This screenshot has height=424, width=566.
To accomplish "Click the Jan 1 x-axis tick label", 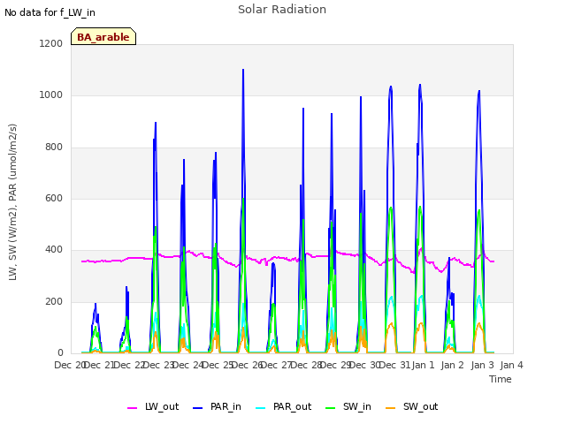I will point(424,365).
